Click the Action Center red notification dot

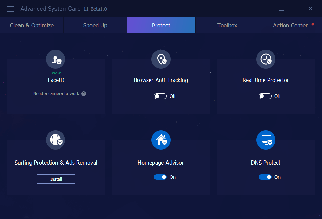[x=313, y=24]
